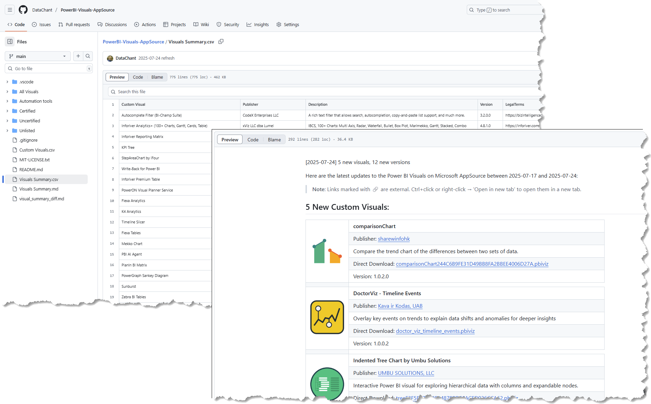Switch to the Blame view tab
Viewport: 651px width, 404px height.
pyautogui.click(x=157, y=77)
